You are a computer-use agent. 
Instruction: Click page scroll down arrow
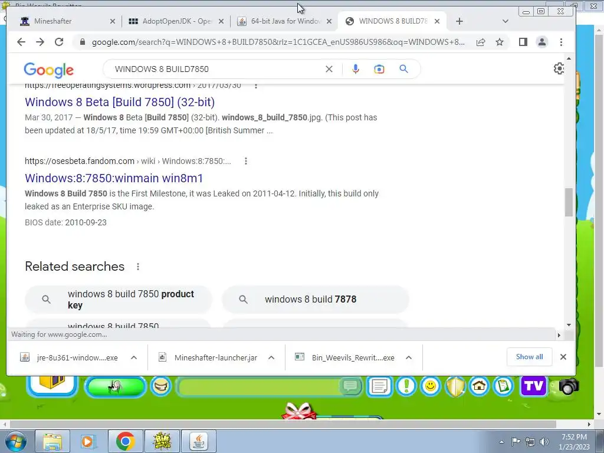point(569,325)
